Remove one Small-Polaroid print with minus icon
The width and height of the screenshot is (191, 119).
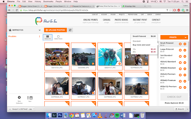click(x=185, y=44)
